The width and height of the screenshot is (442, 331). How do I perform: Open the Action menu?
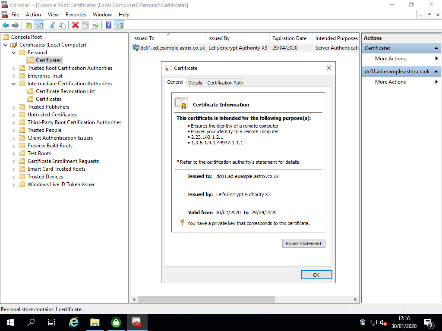coord(33,14)
